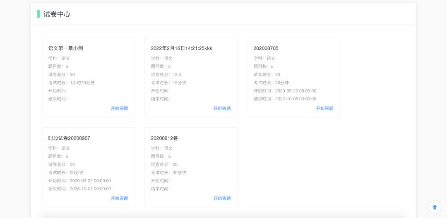Click end time 2022-10-06 00:00:00
The width and height of the screenshot is (447, 218).
click(x=296, y=99)
